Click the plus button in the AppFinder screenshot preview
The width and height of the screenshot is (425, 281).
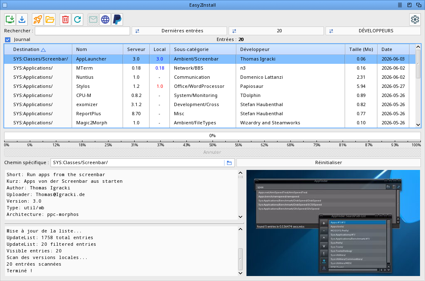click(324, 223)
